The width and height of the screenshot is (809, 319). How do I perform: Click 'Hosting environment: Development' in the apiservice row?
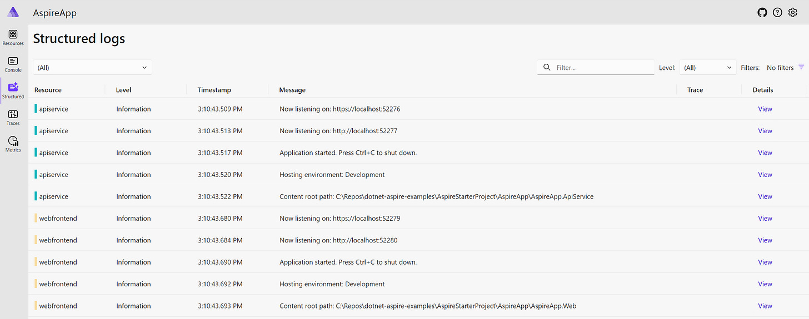(332, 175)
